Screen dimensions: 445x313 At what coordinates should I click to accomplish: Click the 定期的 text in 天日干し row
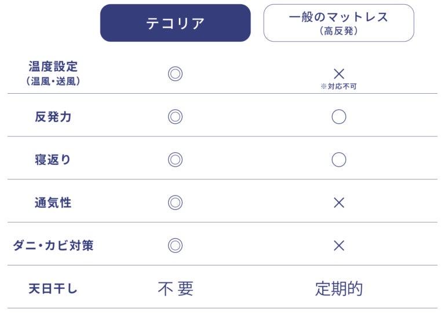[x=339, y=288]
